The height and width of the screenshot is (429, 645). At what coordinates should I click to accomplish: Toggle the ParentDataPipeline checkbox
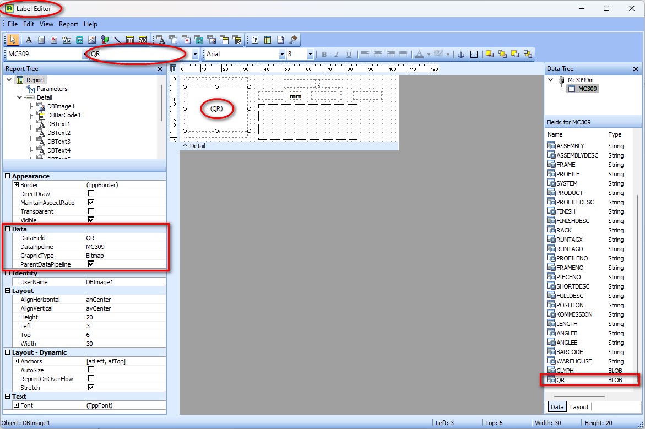tap(90, 264)
